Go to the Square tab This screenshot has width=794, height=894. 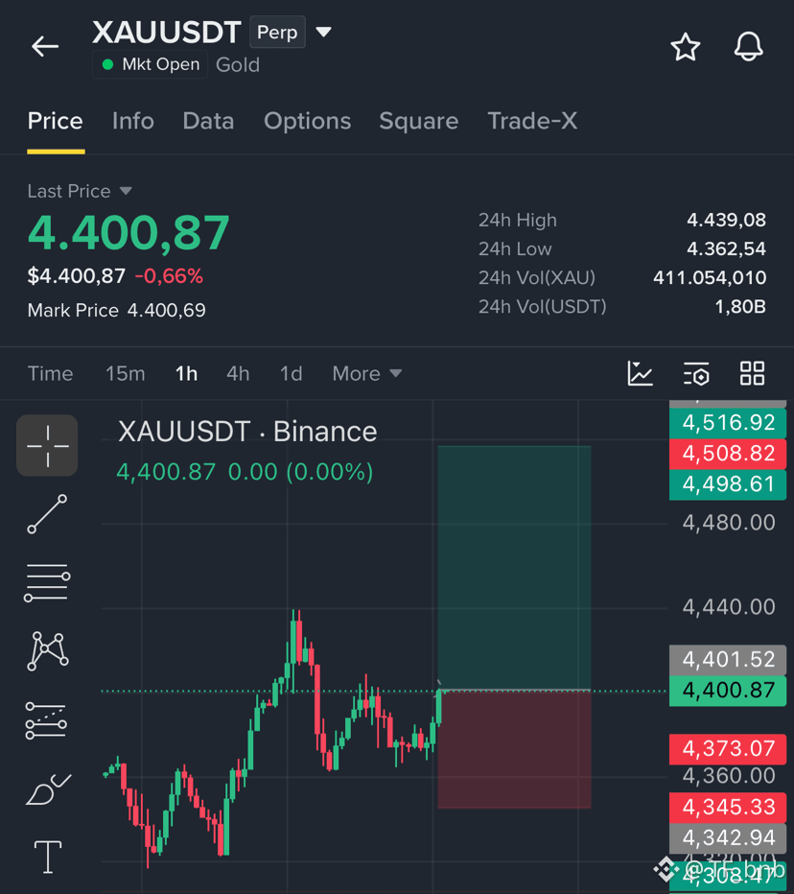coord(419,121)
